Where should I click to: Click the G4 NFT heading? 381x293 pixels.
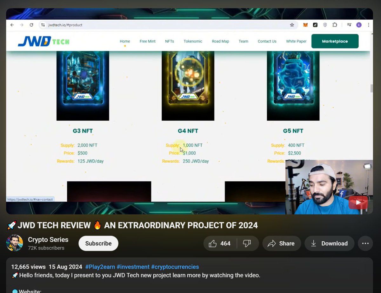coord(188,131)
